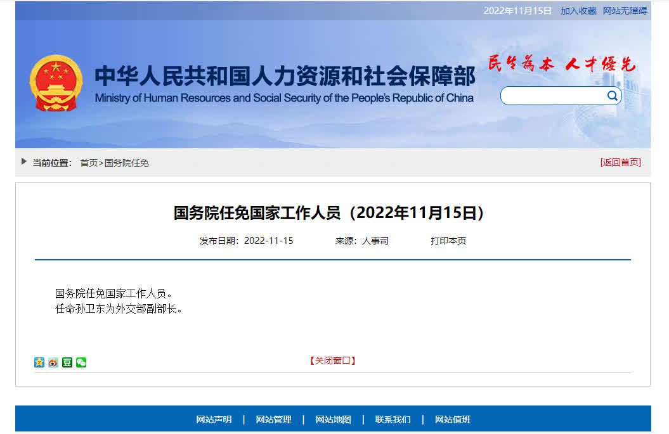669x434 pixels.
Task: Select 网站值班 in footer menu
Action: (453, 419)
